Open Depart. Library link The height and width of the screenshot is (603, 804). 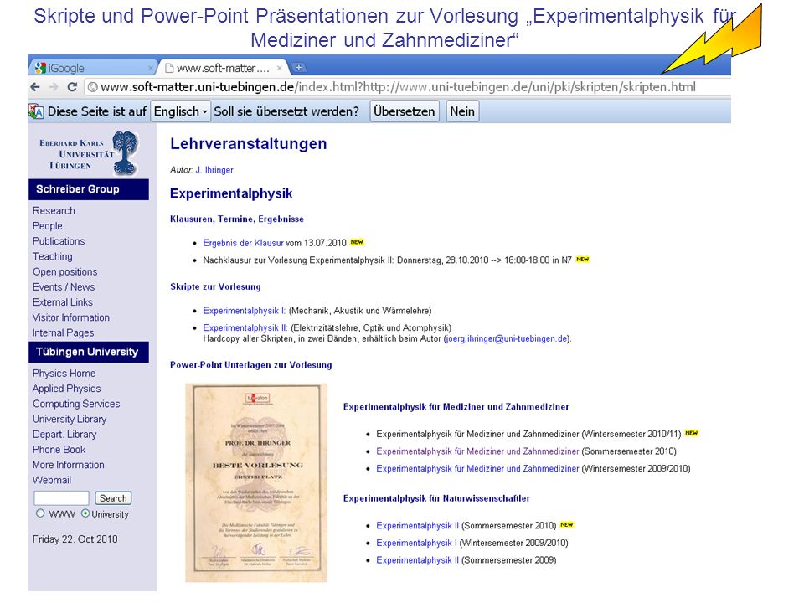point(64,435)
